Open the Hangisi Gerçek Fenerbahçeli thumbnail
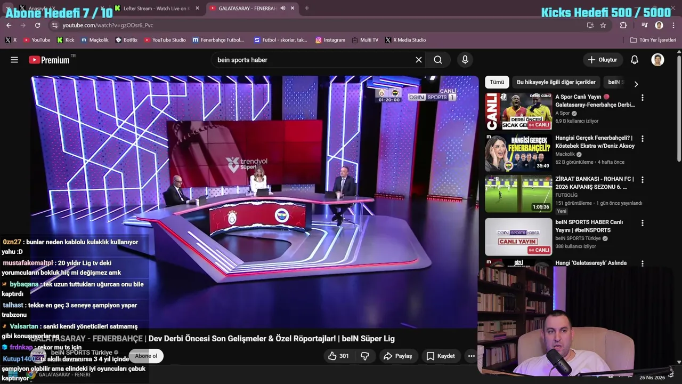Viewport: 682px width, 384px height. 518,153
